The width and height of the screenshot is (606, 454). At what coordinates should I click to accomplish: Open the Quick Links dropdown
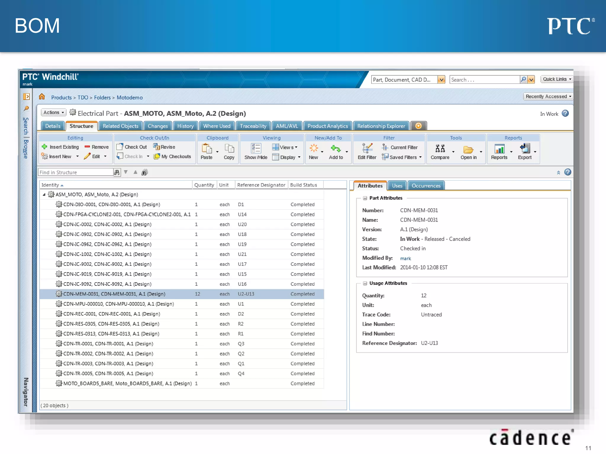pos(557,79)
